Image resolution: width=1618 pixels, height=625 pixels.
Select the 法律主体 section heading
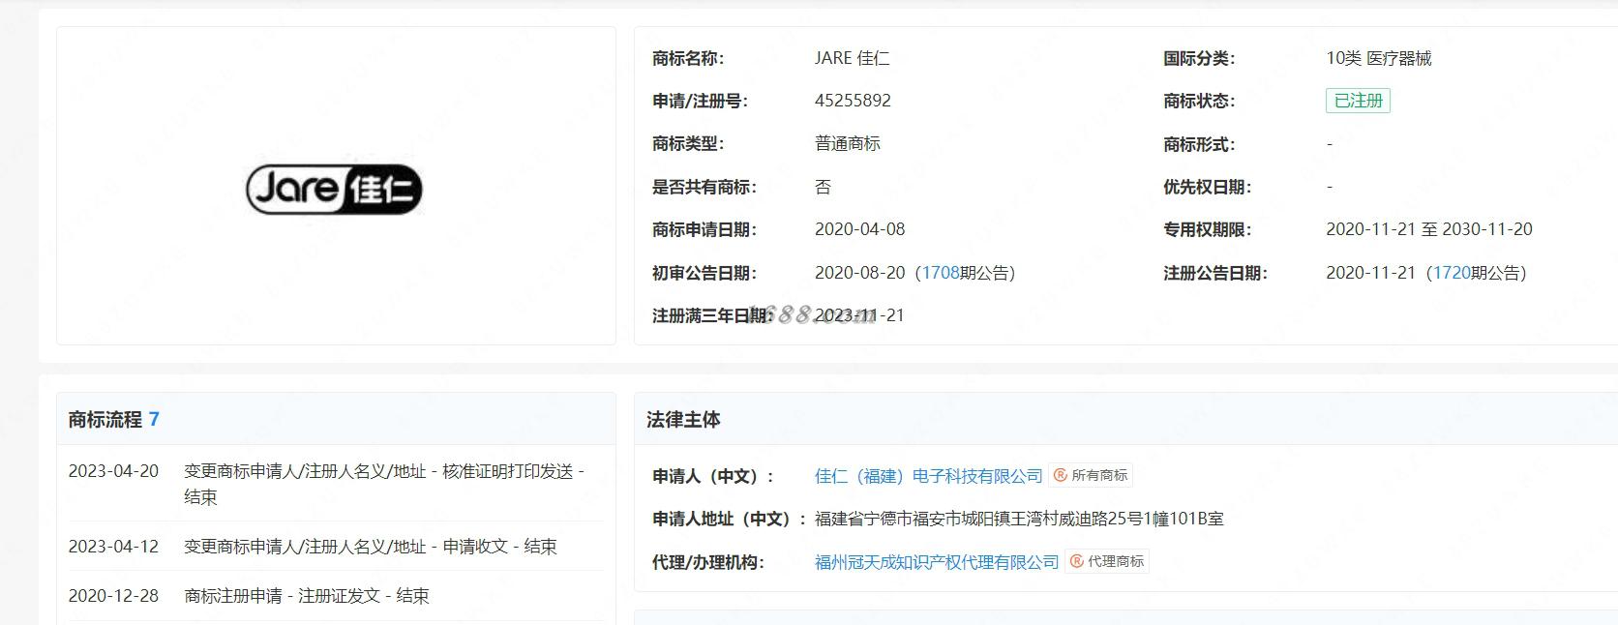click(683, 420)
